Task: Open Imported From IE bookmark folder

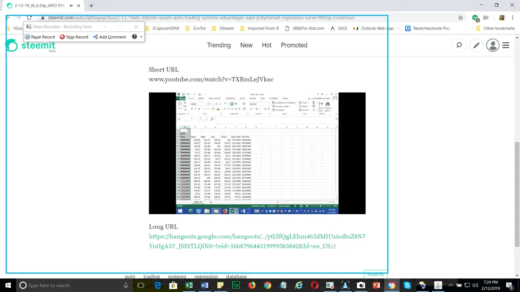Action: [260, 28]
